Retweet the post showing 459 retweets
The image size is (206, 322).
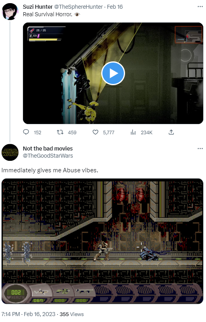60,132
